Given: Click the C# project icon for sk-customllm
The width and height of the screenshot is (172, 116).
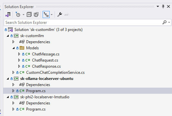Looking at the screenshot, I should (16, 36).
